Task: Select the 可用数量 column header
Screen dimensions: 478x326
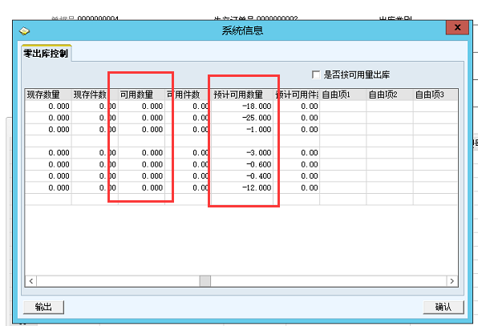Action: (x=141, y=95)
